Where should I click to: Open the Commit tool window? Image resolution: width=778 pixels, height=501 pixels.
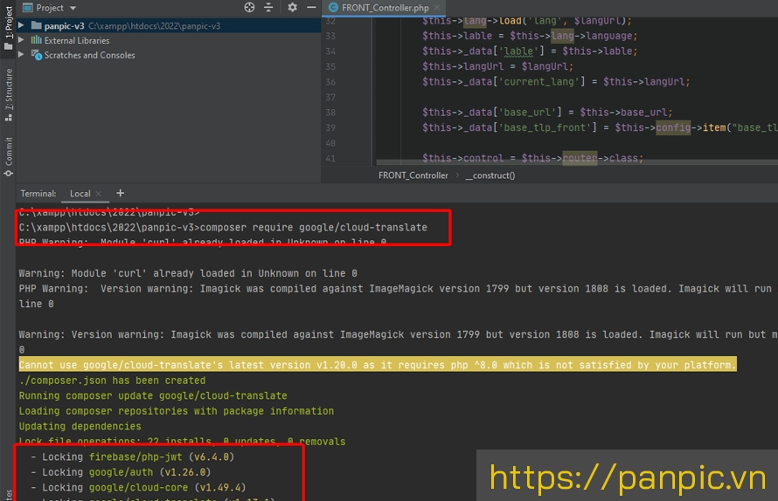point(8,156)
